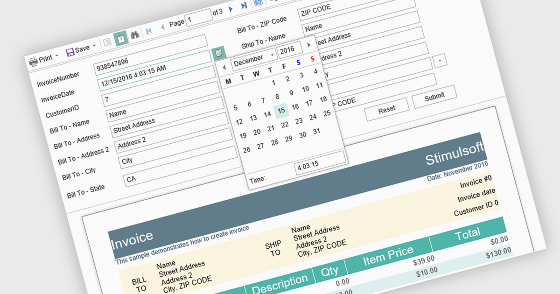The height and width of the screenshot is (294, 560).
Task: Toggle the Parameters panel button
Action: (x=121, y=38)
